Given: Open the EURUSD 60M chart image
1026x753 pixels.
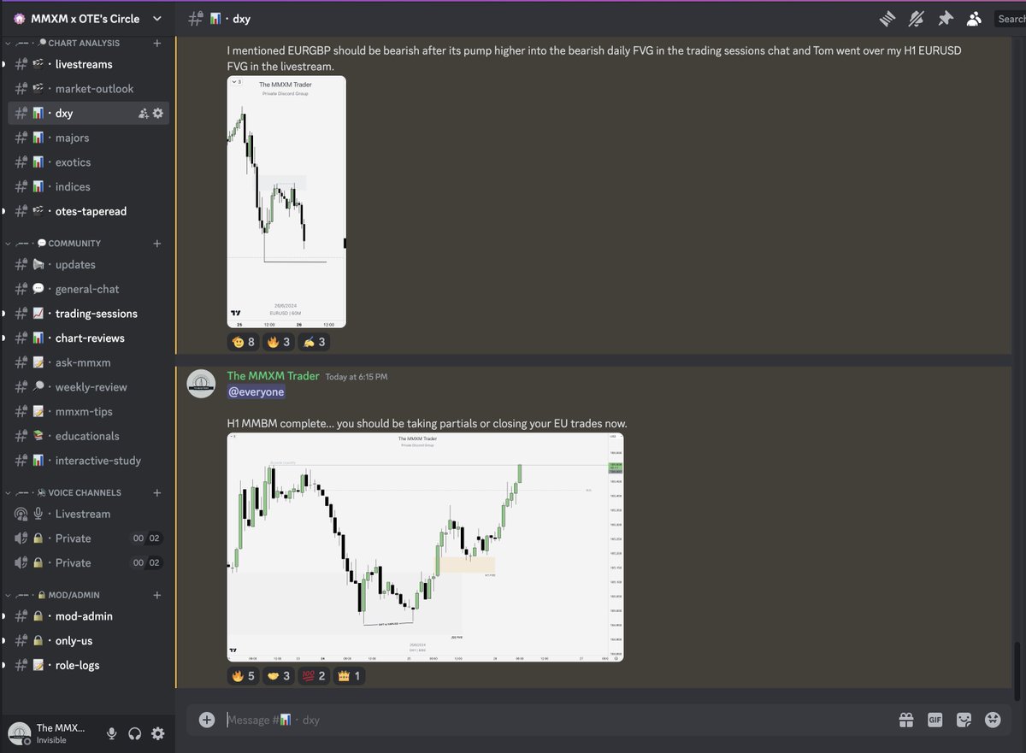Looking at the screenshot, I should (286, 202).
